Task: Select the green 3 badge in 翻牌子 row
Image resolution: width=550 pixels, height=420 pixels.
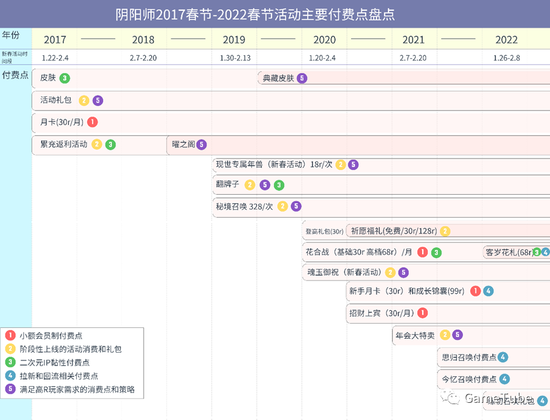Action: (279, 185)
